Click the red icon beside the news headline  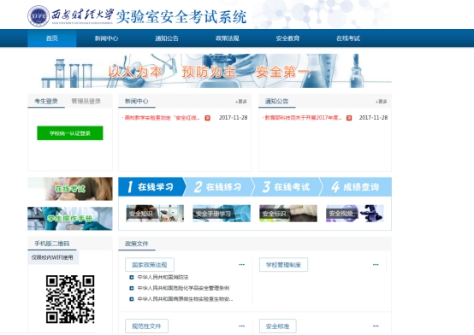click(207, 118)
